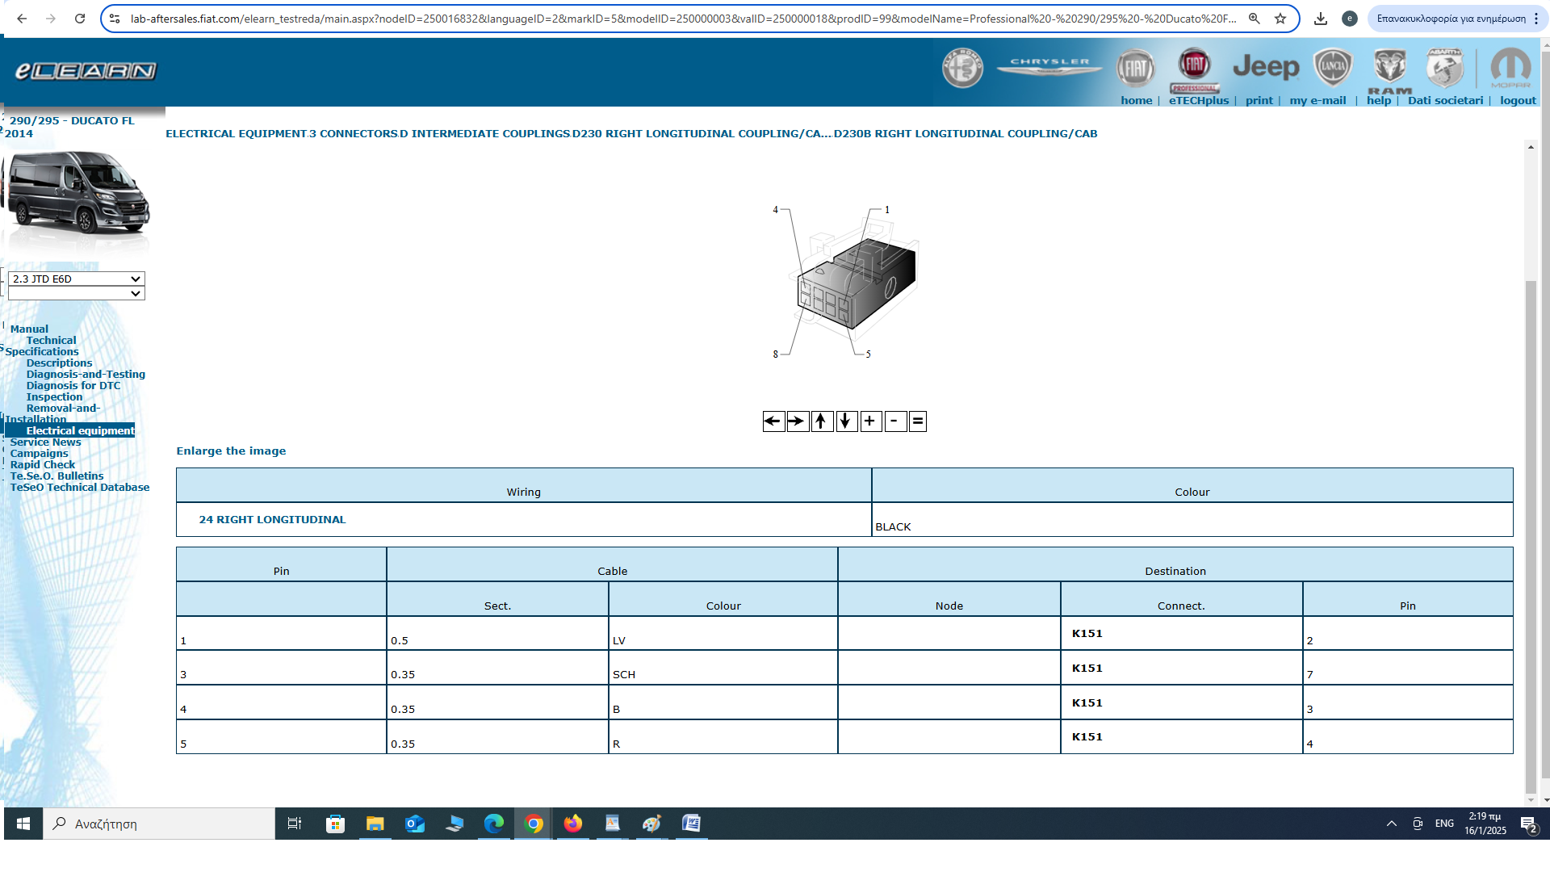Open the 2.3 JTD E6D engine dropdown
Viewport: 1550px width, 872px height.
coord(77,279)
